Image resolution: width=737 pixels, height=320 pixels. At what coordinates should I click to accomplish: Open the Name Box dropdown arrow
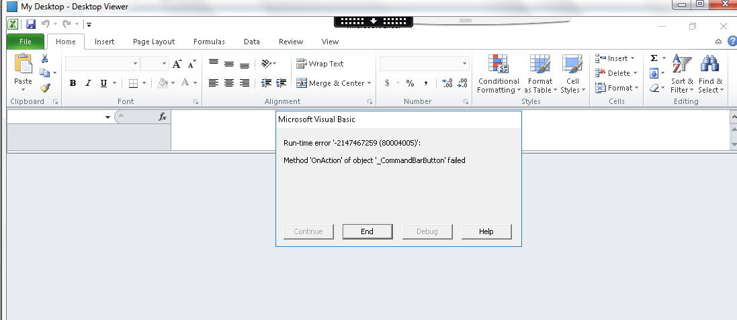click(107, 117)
